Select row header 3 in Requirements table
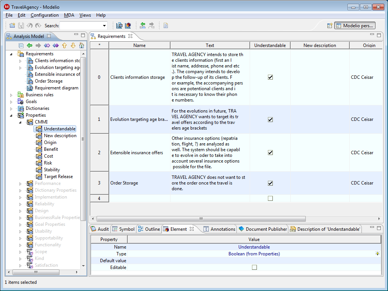388x291 pixels. click(x=99, y=183)
